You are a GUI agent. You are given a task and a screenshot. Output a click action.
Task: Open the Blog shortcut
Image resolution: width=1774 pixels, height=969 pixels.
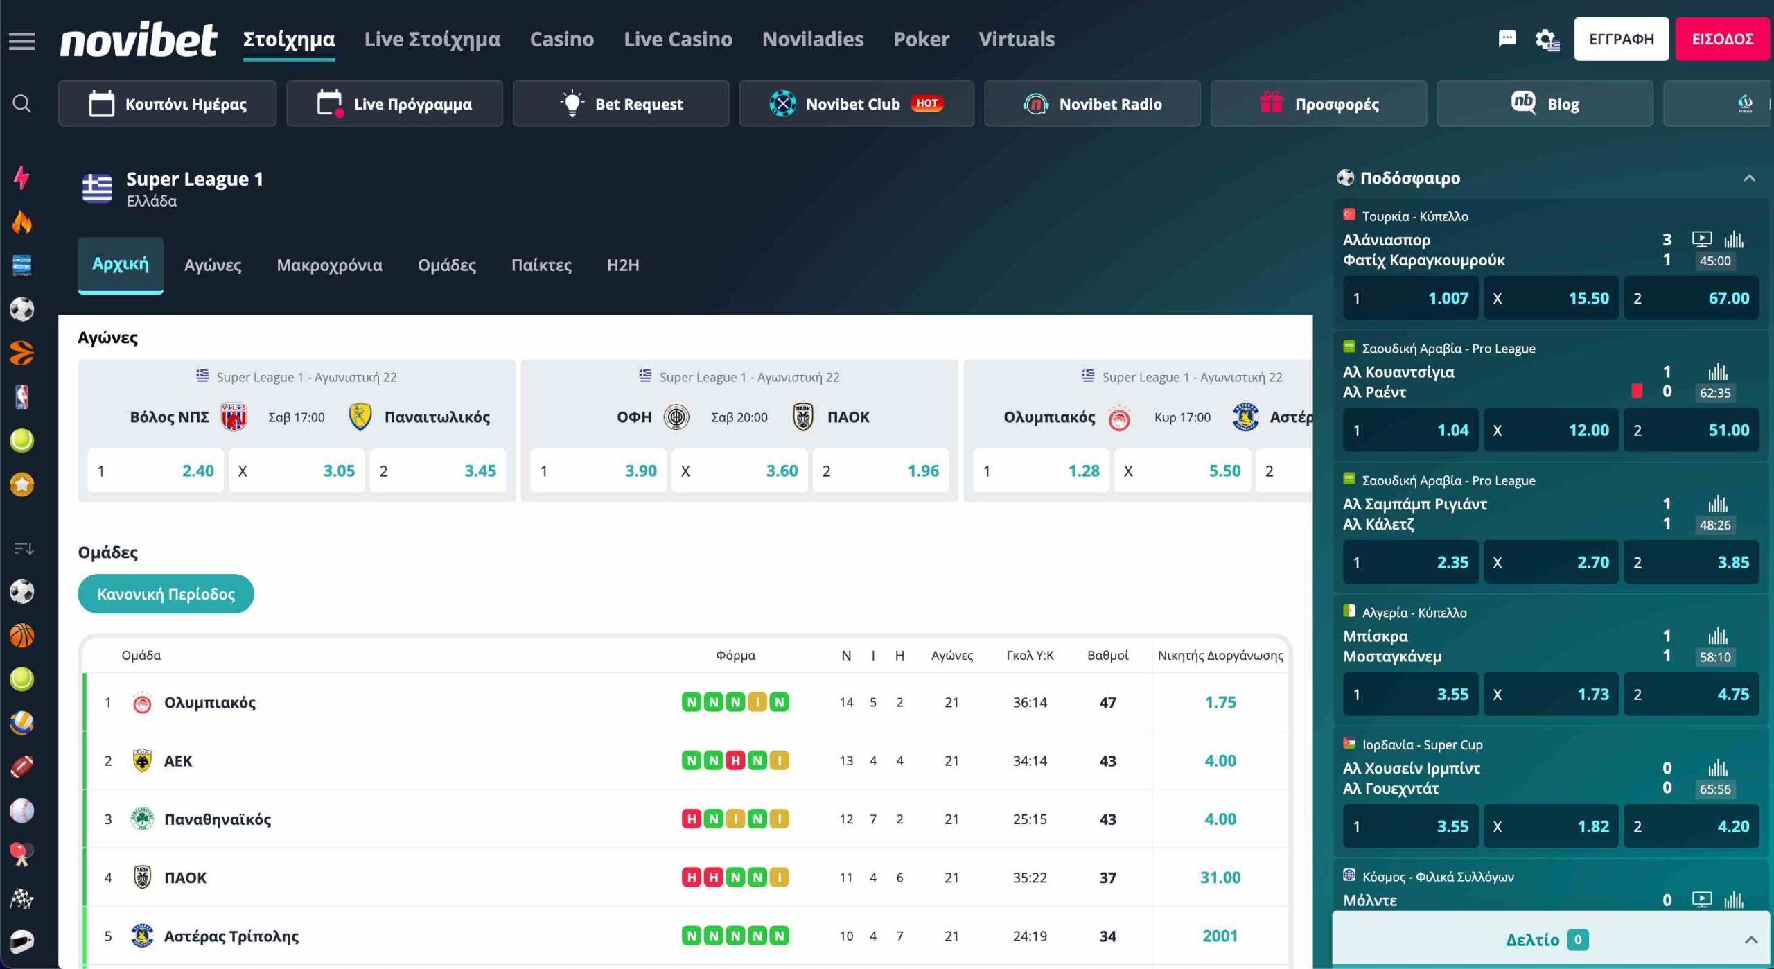1545,104
